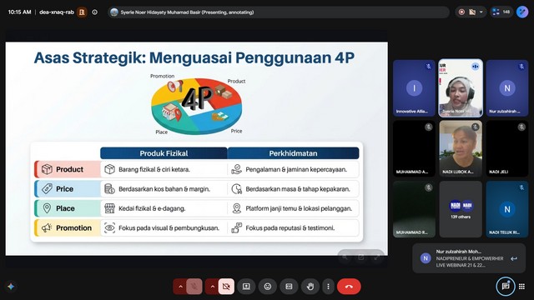The width and height of the screenshot is (534, 300).
Task: Open the emoji reactions button
Action: [x=268, y=287]
